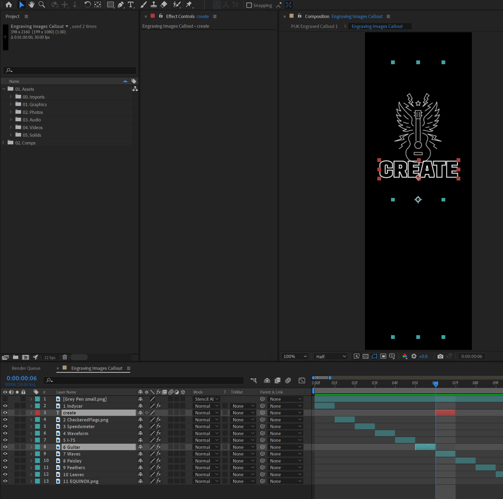The width and height of the screenshot is (503, 499).
Task: Delete selected project item with trash icon
Action: [x=65, y=357]
